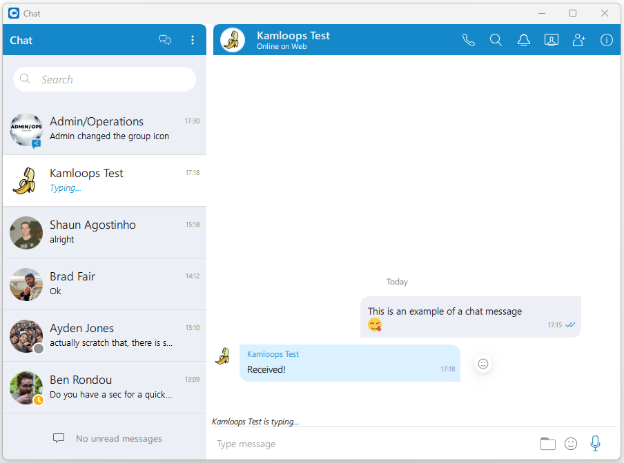The image size is (624, 463).
Task: Open the emoji picker in message bar
Action: (x=571, y=444)
